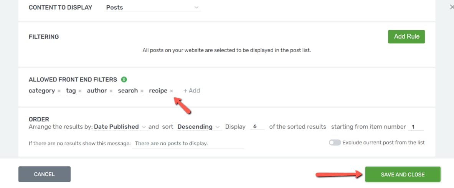
Task: Expand the Date Published sort dropdown
Action: pyautogui.click(x=121, y=127)
